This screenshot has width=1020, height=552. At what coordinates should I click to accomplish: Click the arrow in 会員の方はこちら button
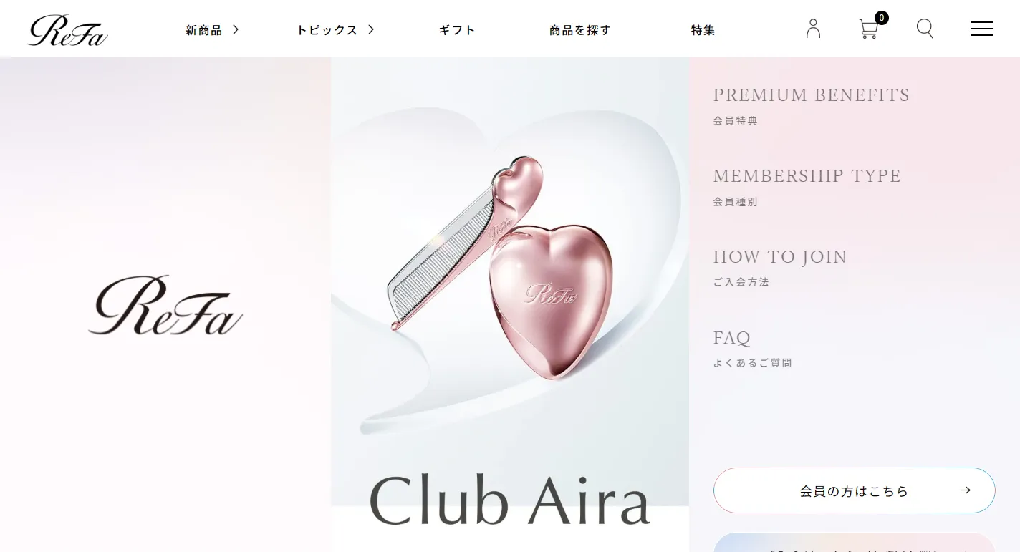(966, 490)
